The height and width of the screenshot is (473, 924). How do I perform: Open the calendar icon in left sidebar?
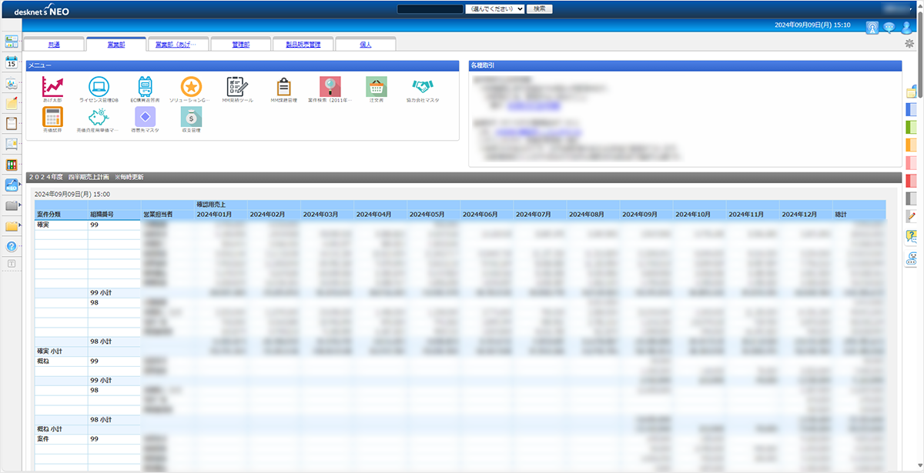(12, 63)
